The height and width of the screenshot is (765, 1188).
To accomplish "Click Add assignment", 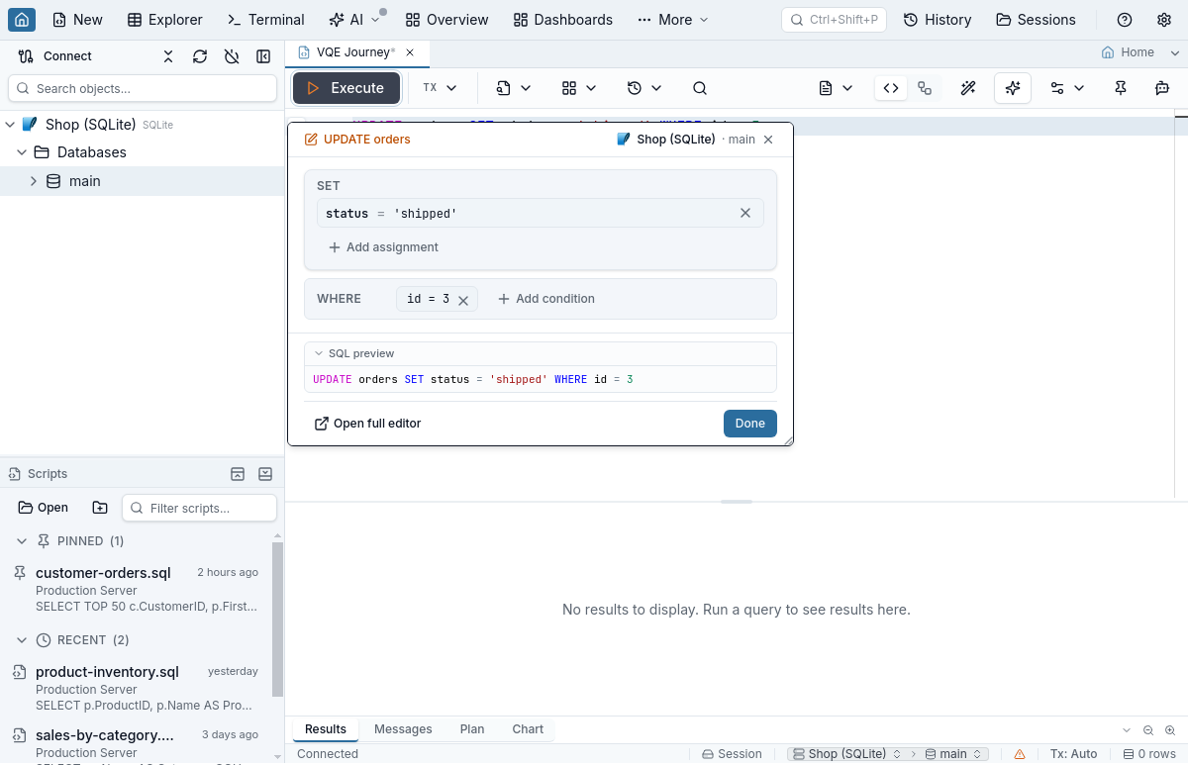I will tap(383, 247).
